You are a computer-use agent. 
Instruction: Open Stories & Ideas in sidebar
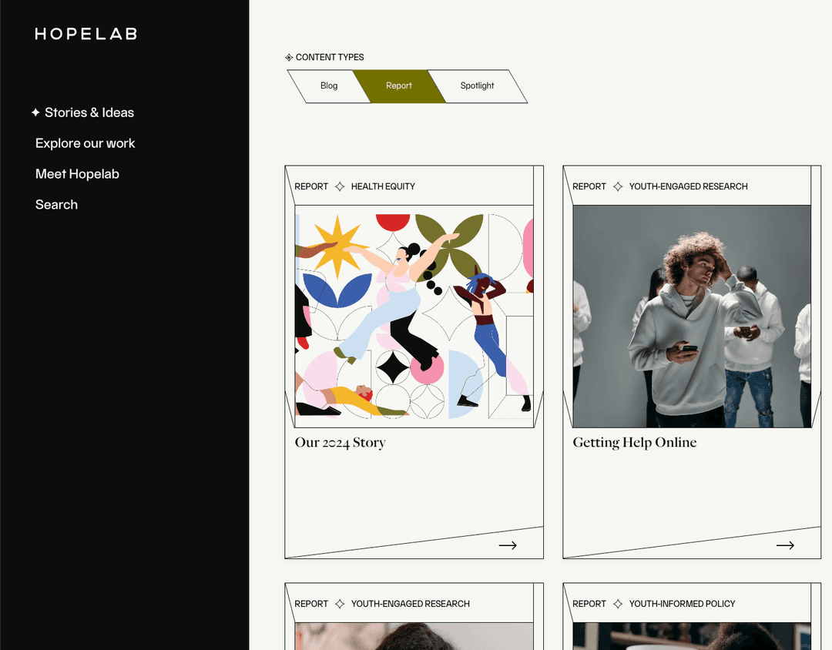click(x=89, y=112)
